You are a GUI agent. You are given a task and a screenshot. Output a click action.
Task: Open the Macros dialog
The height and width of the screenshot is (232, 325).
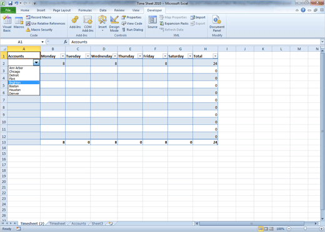(x=19, y=22)
